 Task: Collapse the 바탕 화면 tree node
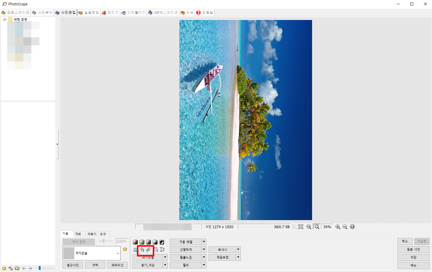click(x=4, y=19)
